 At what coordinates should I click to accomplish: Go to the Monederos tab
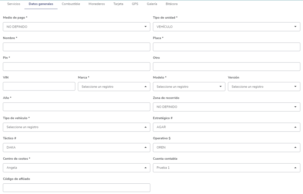pos(97,4)
